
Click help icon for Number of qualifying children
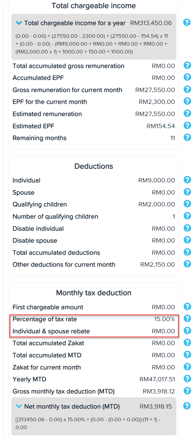tap(187, 216)
